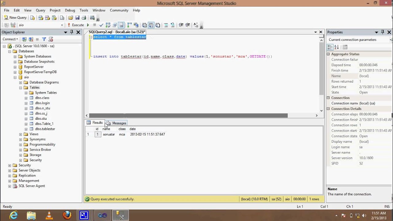Click the Disconnect icon in Object Explorer
This screenshot has width=393, height=221.
click(x=31, y=39)
